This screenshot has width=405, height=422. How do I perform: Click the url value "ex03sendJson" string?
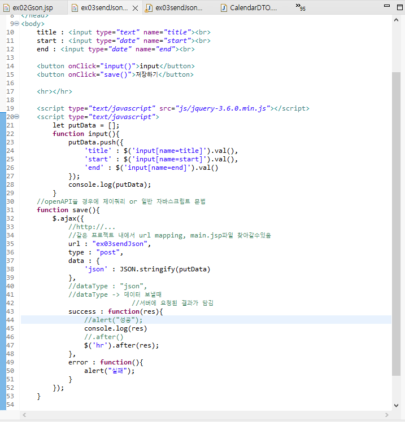click(x=120, y=244)
